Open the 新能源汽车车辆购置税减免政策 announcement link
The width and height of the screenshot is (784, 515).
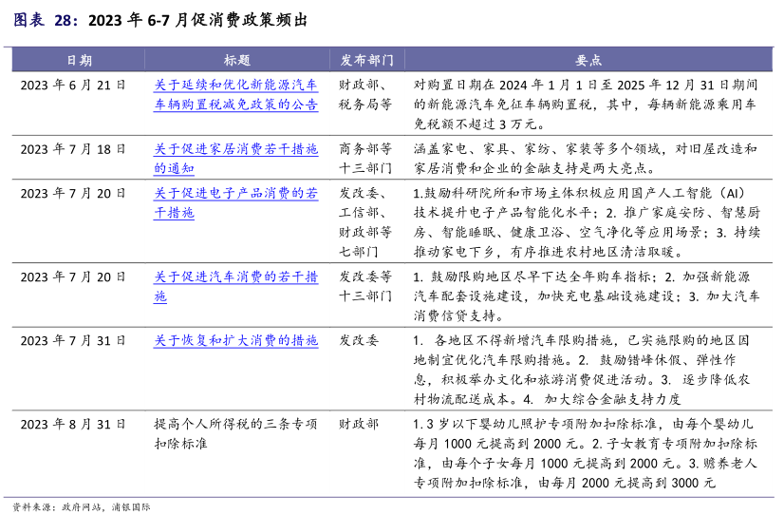(235, 95)
